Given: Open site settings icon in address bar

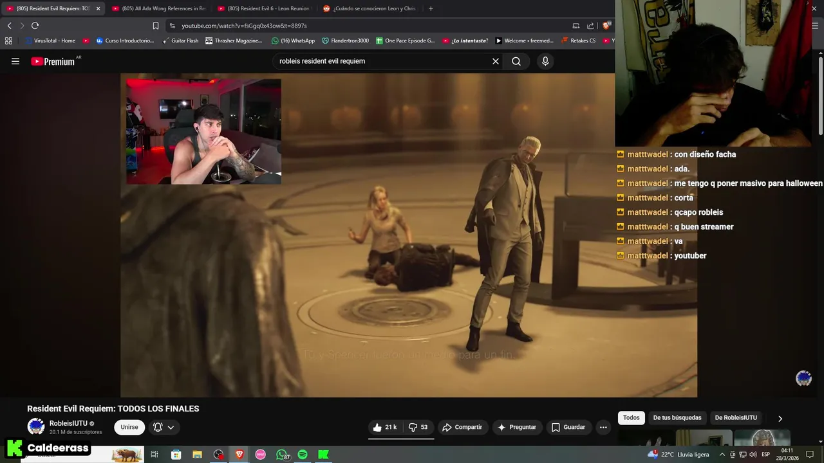Looking at the screenshot, I should pos(172,26).
